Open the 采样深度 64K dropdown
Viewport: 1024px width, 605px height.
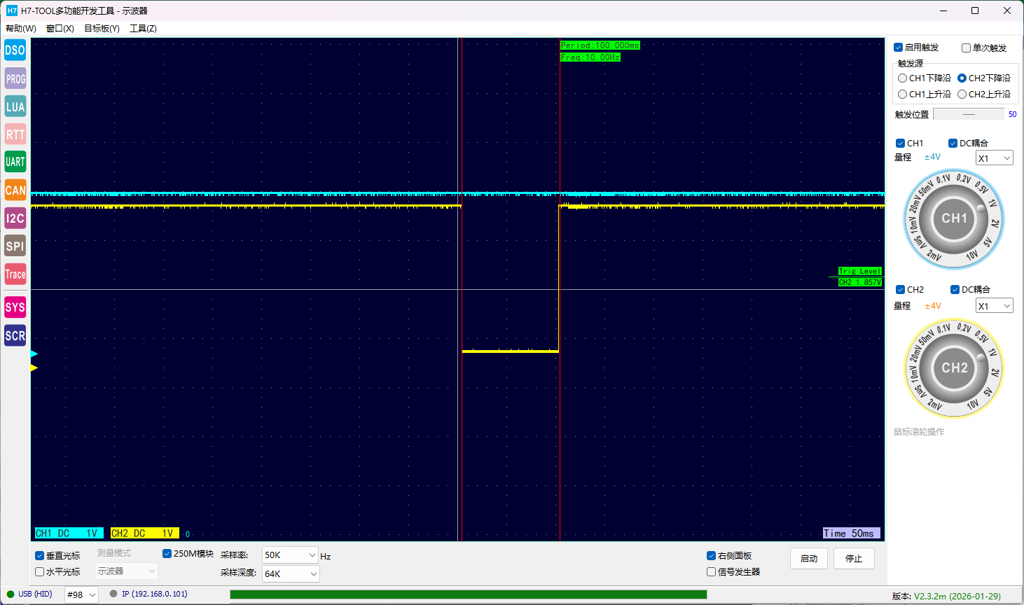(290, 573)
